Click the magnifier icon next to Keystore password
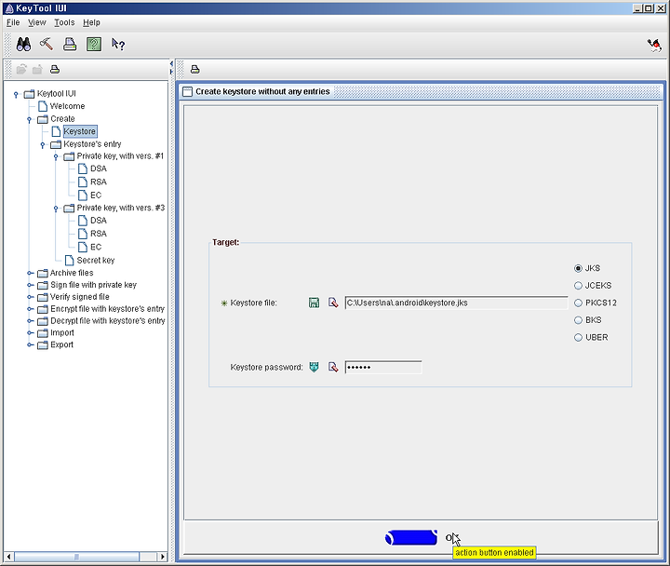The height and width of the screenshot is (566, 670). point(333,367)
